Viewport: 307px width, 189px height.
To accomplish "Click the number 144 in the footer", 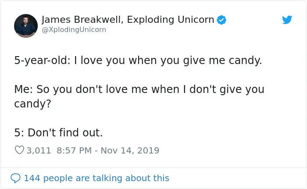I will 32,178.
